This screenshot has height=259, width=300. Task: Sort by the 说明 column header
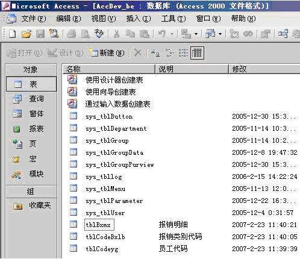(192, 69)
